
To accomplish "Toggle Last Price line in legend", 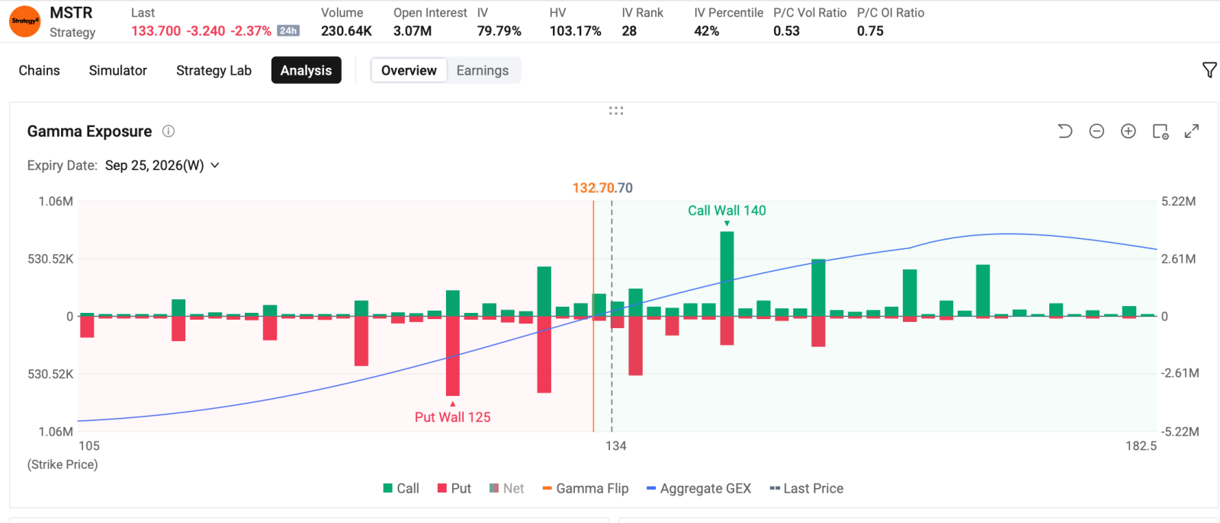I will [807, 489].
